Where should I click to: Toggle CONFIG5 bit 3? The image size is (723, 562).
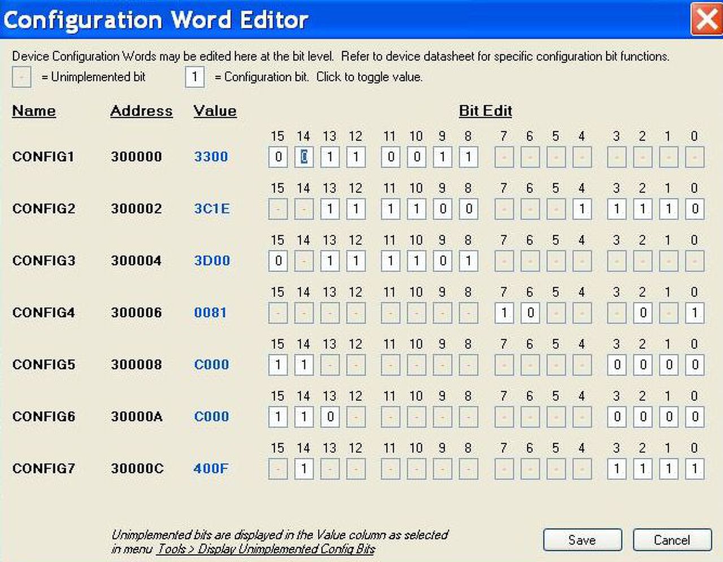(617, 365)
